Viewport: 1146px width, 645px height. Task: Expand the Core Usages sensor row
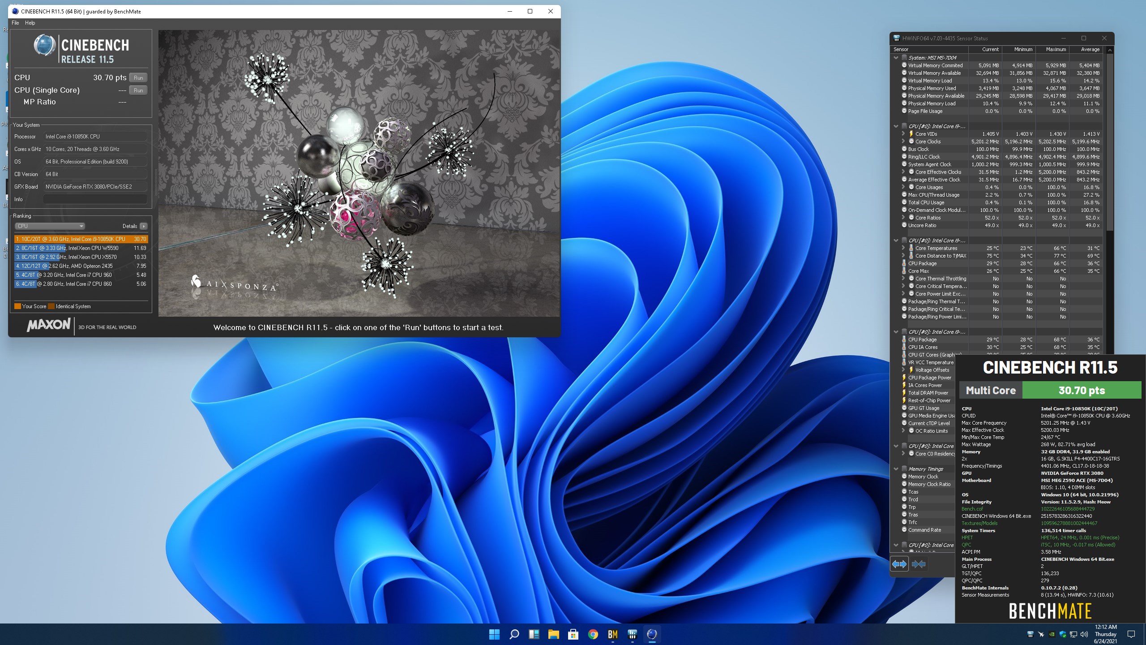903,187
